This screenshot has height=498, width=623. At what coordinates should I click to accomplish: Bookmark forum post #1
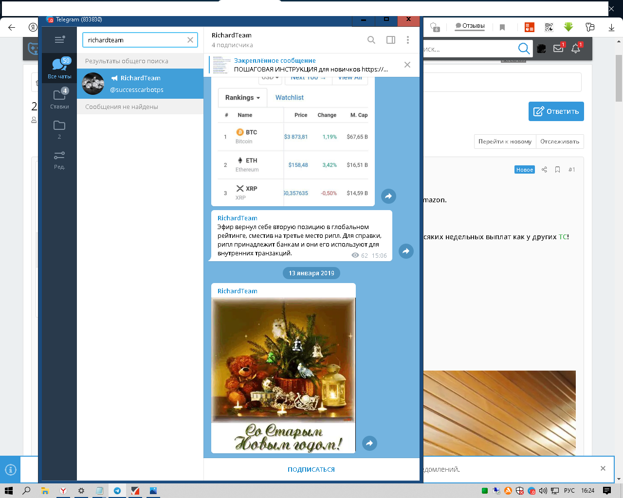(558, 170)
